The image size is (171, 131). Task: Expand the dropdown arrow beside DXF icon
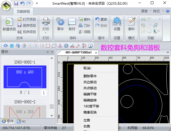[x=159, y=31]
